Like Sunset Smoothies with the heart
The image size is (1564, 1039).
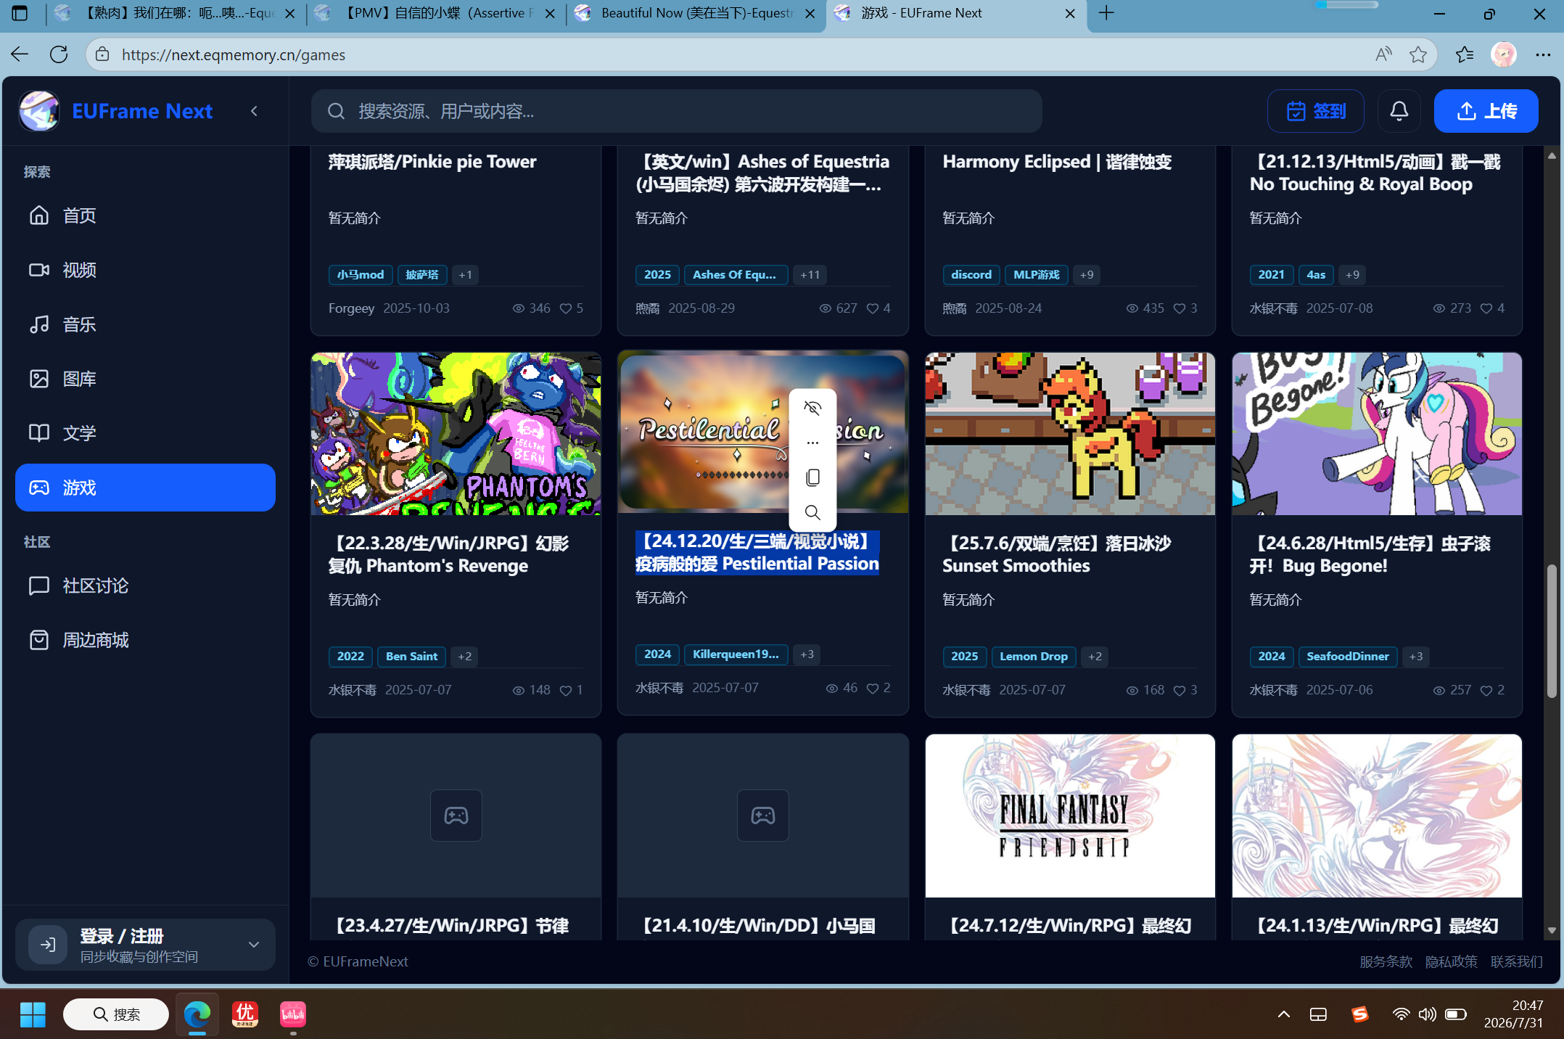pos(1180,690)
